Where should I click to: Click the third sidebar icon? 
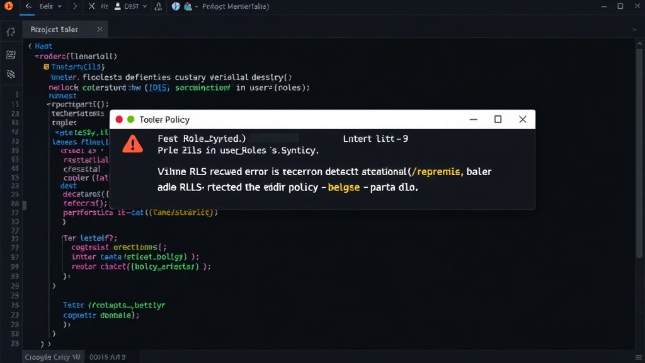point(11,74)
